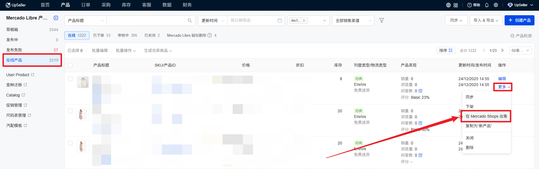
Task: Click the video tutorial icon beside Mercado Libre title
Action: tap(56, 18)
